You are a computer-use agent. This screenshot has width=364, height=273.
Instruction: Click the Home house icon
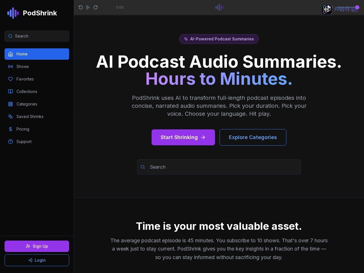tap(11, 54)
